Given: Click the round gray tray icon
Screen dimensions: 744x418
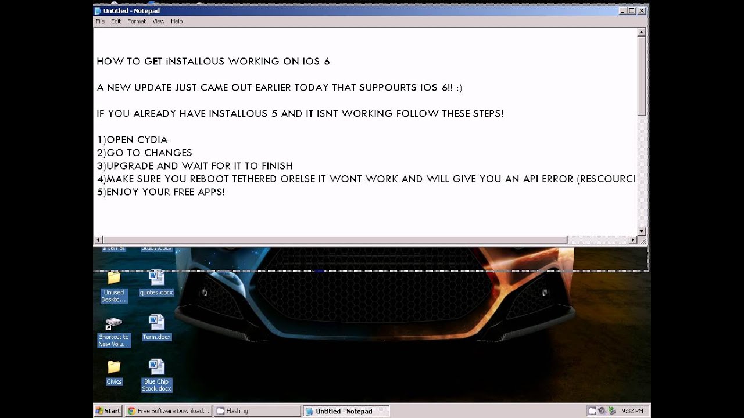Looking at the screenshot, I should point(602,411).
